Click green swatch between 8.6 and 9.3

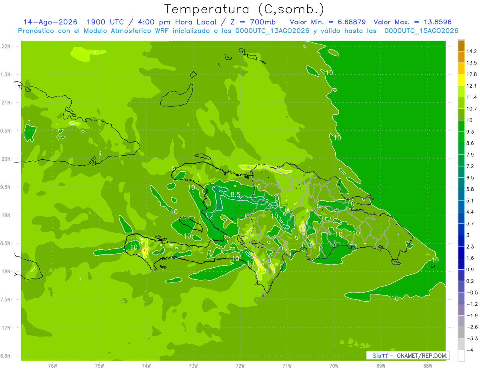tap(461, 137)
